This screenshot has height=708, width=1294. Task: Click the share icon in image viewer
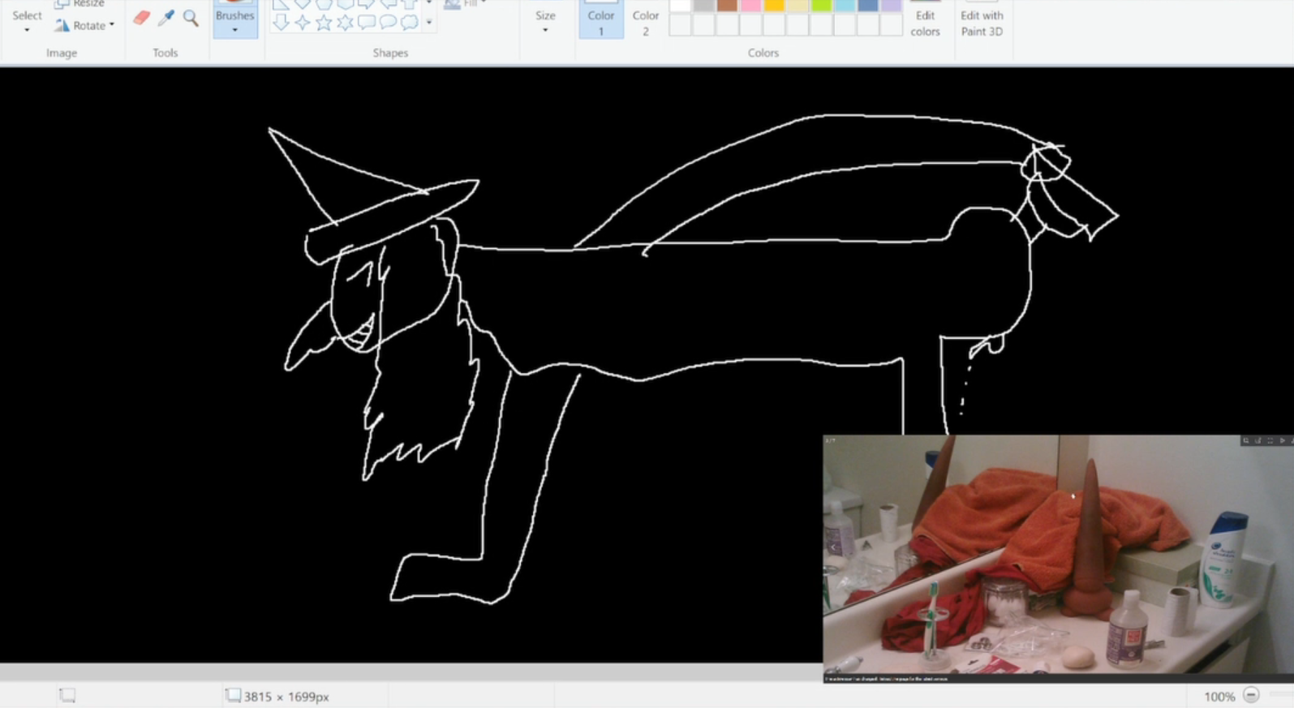tap(1258, 440)
